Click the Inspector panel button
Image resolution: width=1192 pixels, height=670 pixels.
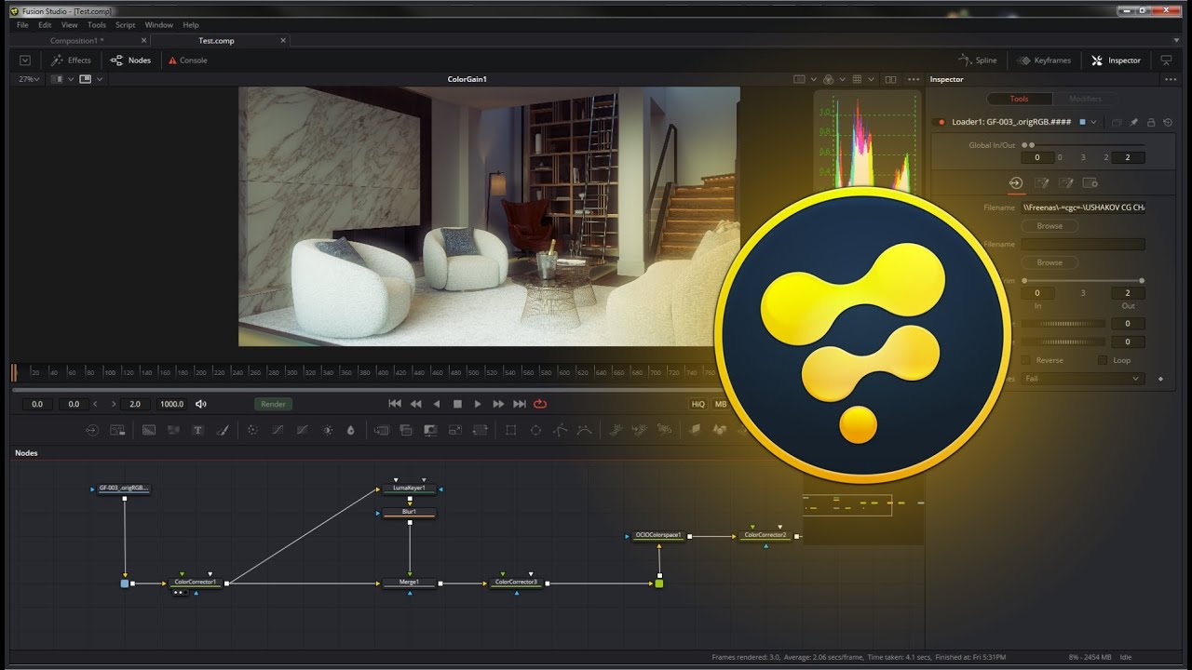[1116, 60]
